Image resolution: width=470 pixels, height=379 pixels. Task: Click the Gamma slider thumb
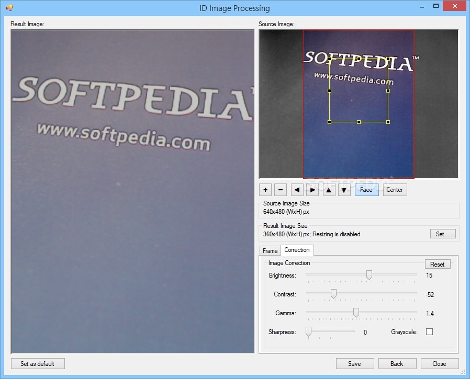356,313
